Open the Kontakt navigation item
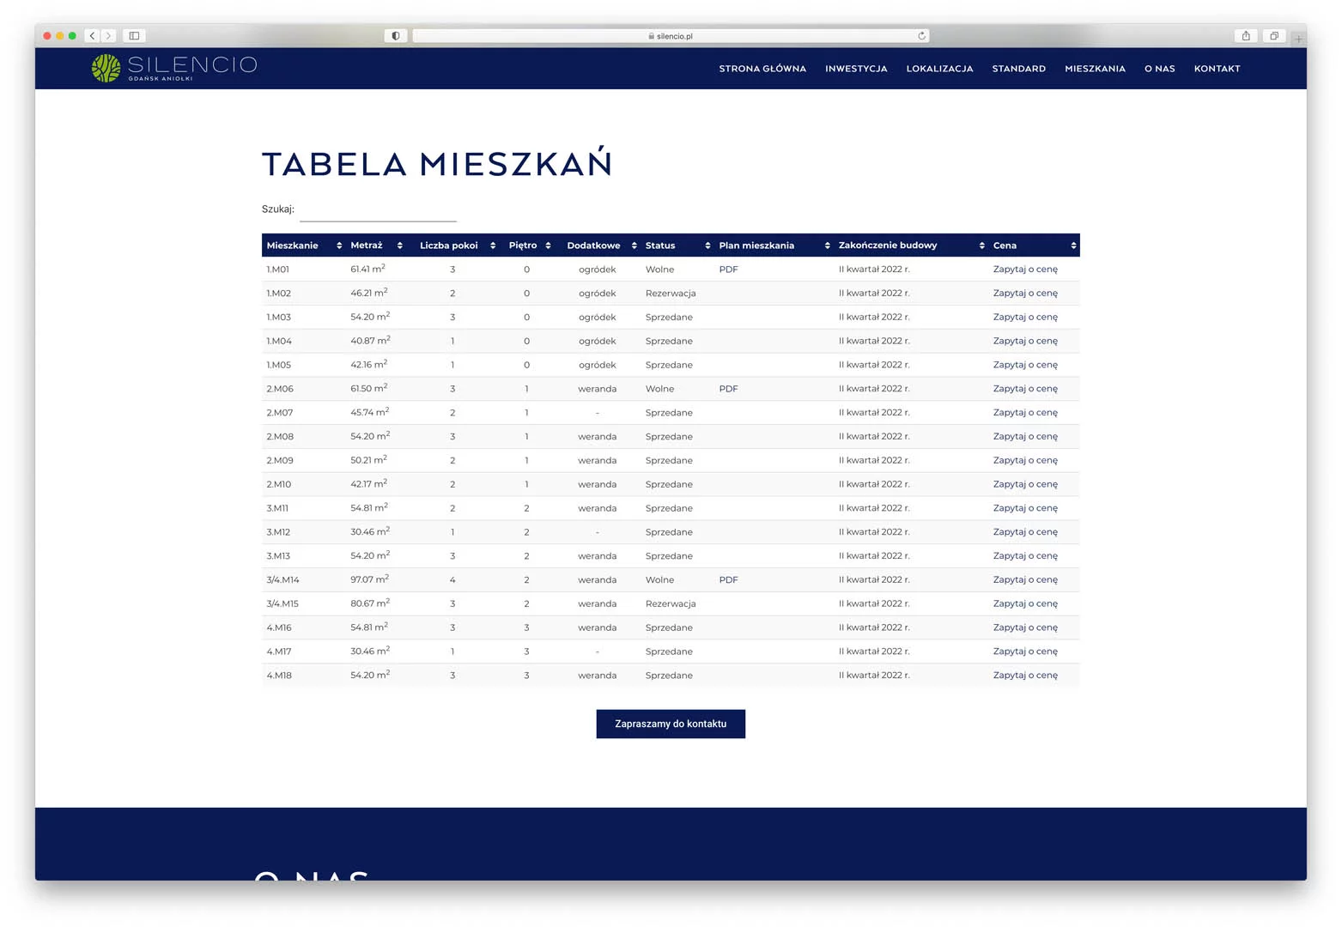The height and width of the screenshot is (927, 1342). click(1217, 69)
